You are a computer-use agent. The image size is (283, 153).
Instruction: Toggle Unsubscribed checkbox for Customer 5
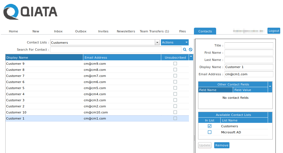175,88
